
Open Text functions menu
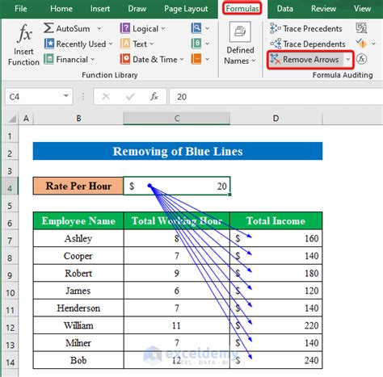(x=137, y=44)
